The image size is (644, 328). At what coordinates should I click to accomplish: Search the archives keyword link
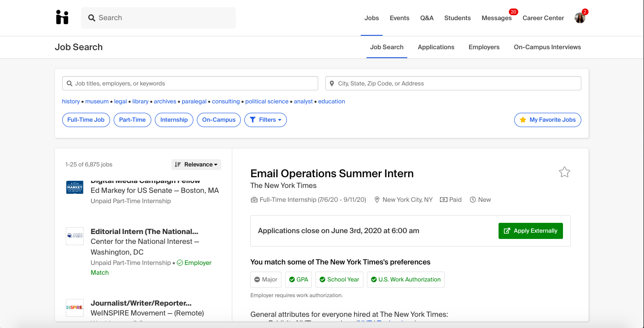point(165,102)
